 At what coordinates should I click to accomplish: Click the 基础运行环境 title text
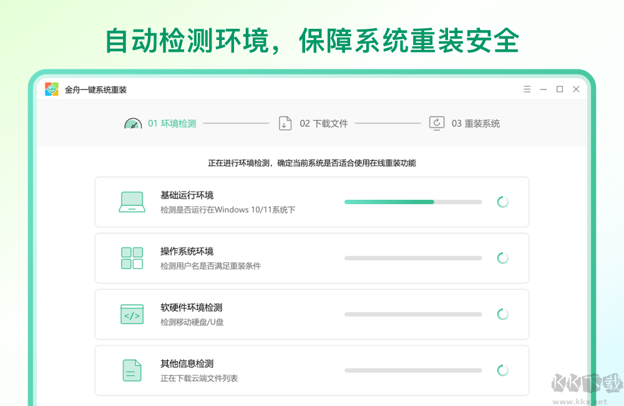[x=187, y=196]
